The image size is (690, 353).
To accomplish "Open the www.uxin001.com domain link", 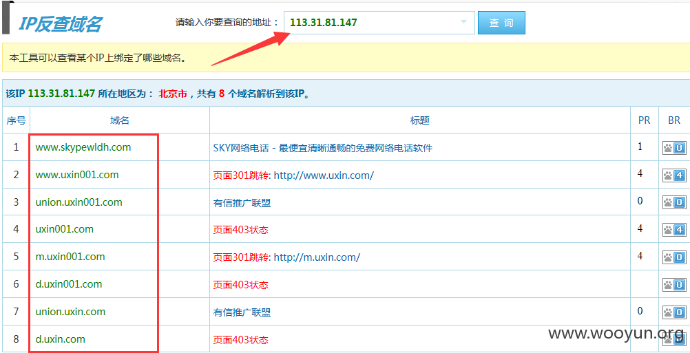I will point(77,175).
